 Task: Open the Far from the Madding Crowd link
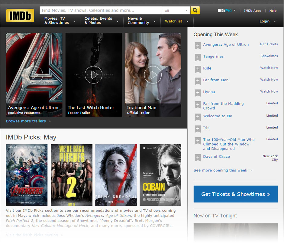click(x=223, y=106)
